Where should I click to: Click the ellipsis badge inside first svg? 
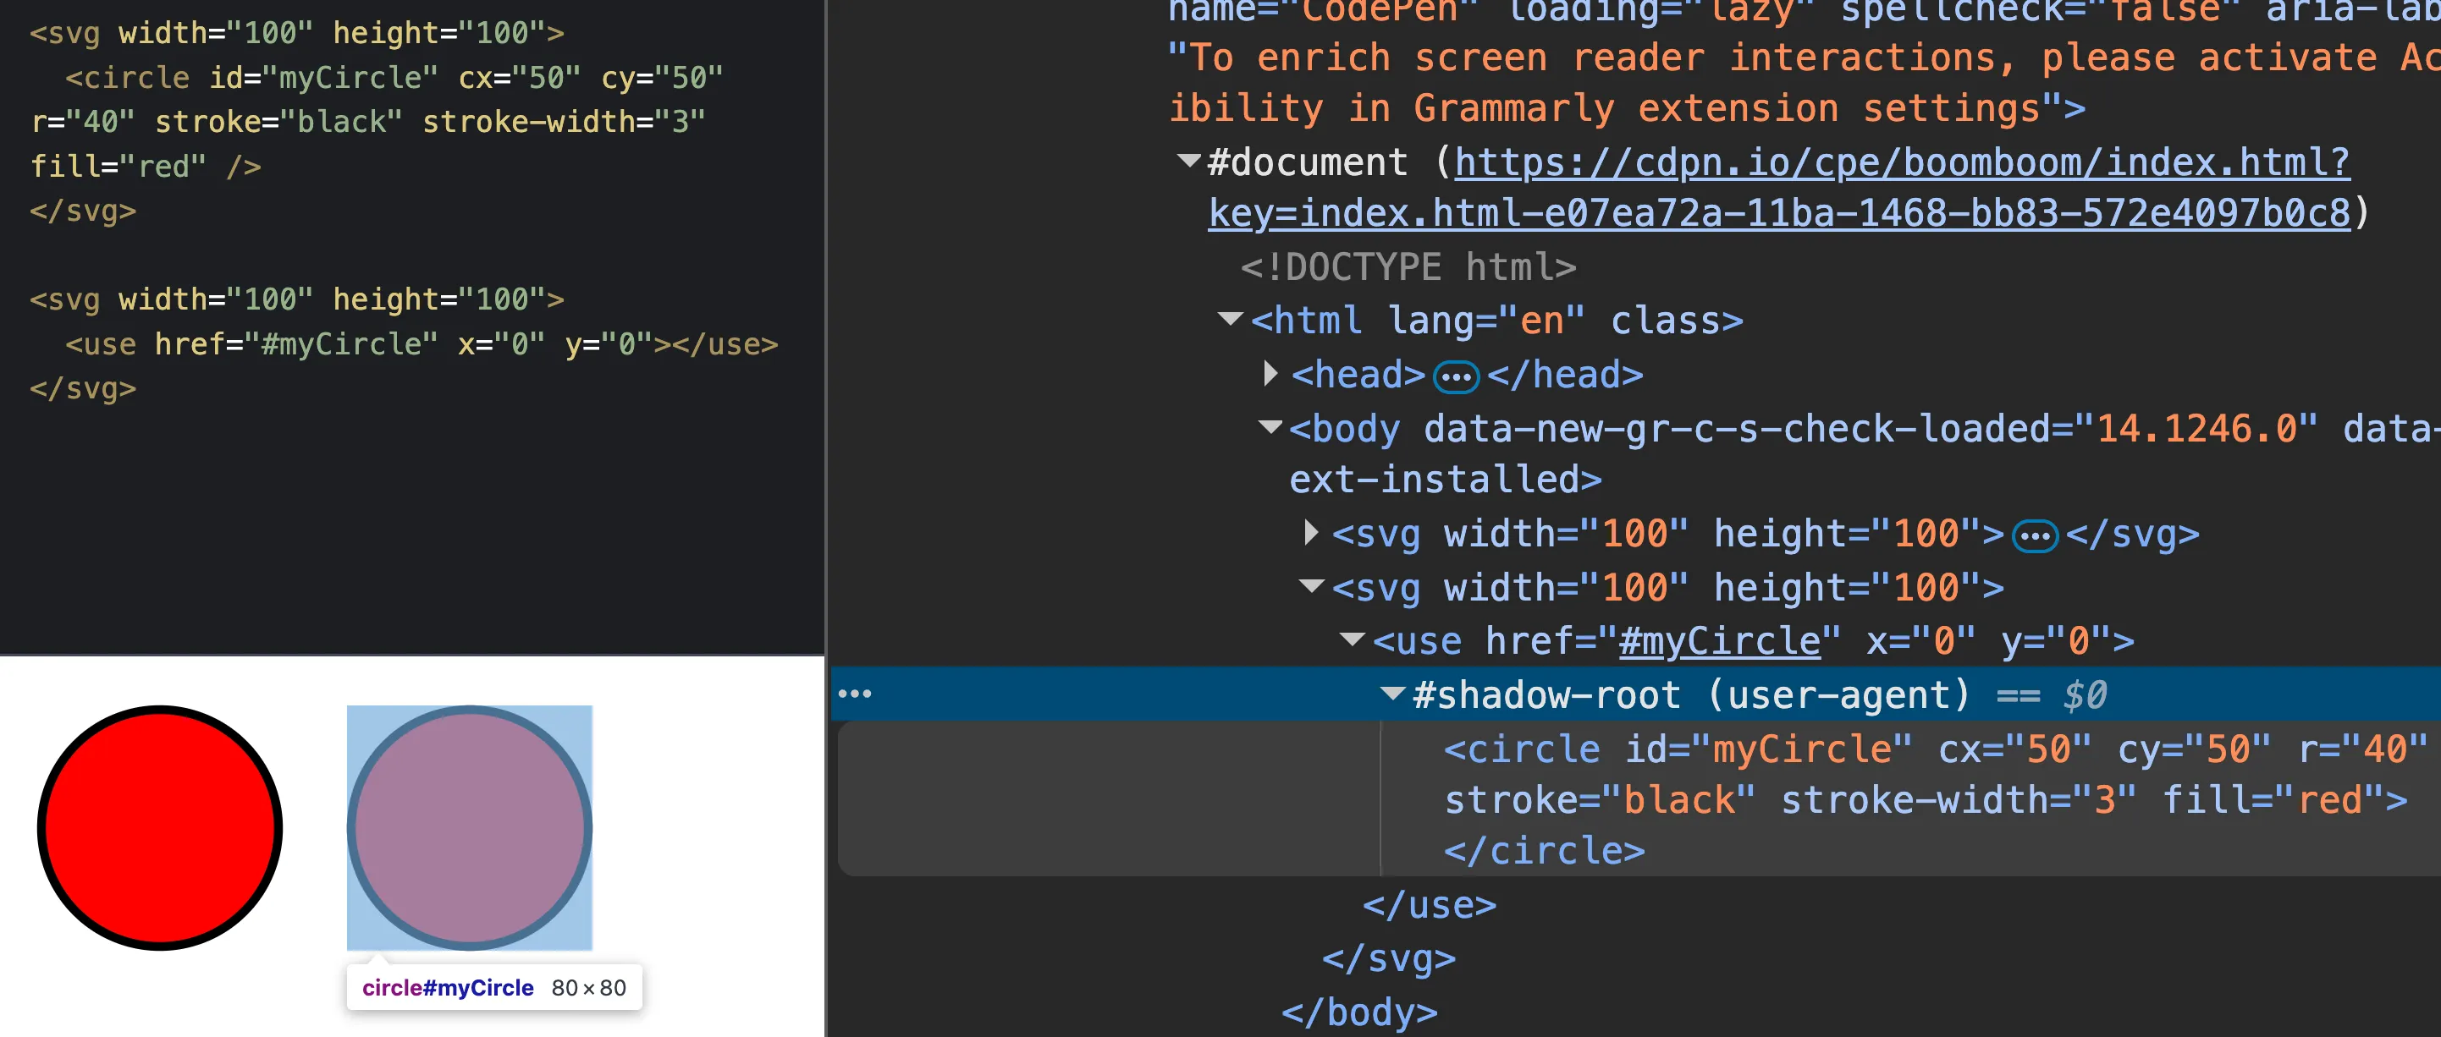(x=2035, y=536)
